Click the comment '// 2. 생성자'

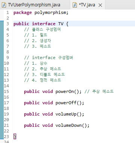(x=37, y=41)
